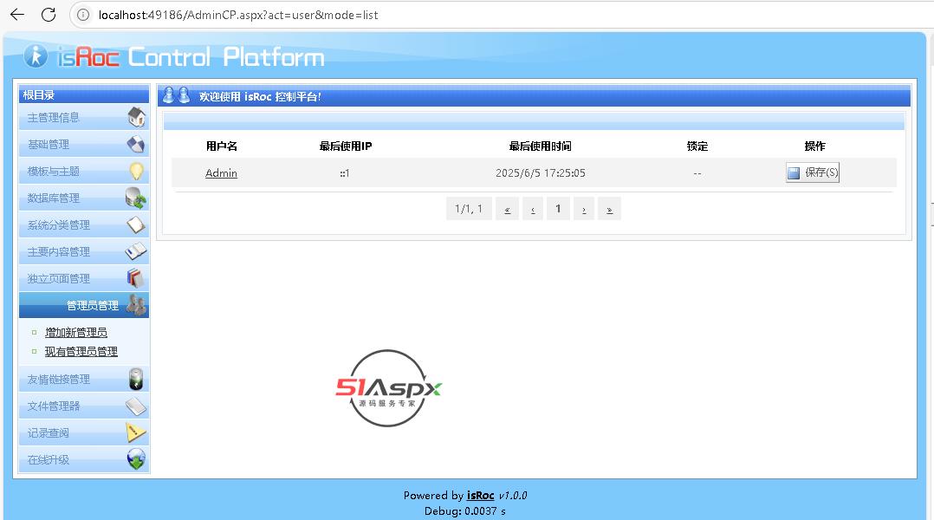Click the users icon beside 管理员管理
This screenshot has width=934, height=520.
(136, 305)
